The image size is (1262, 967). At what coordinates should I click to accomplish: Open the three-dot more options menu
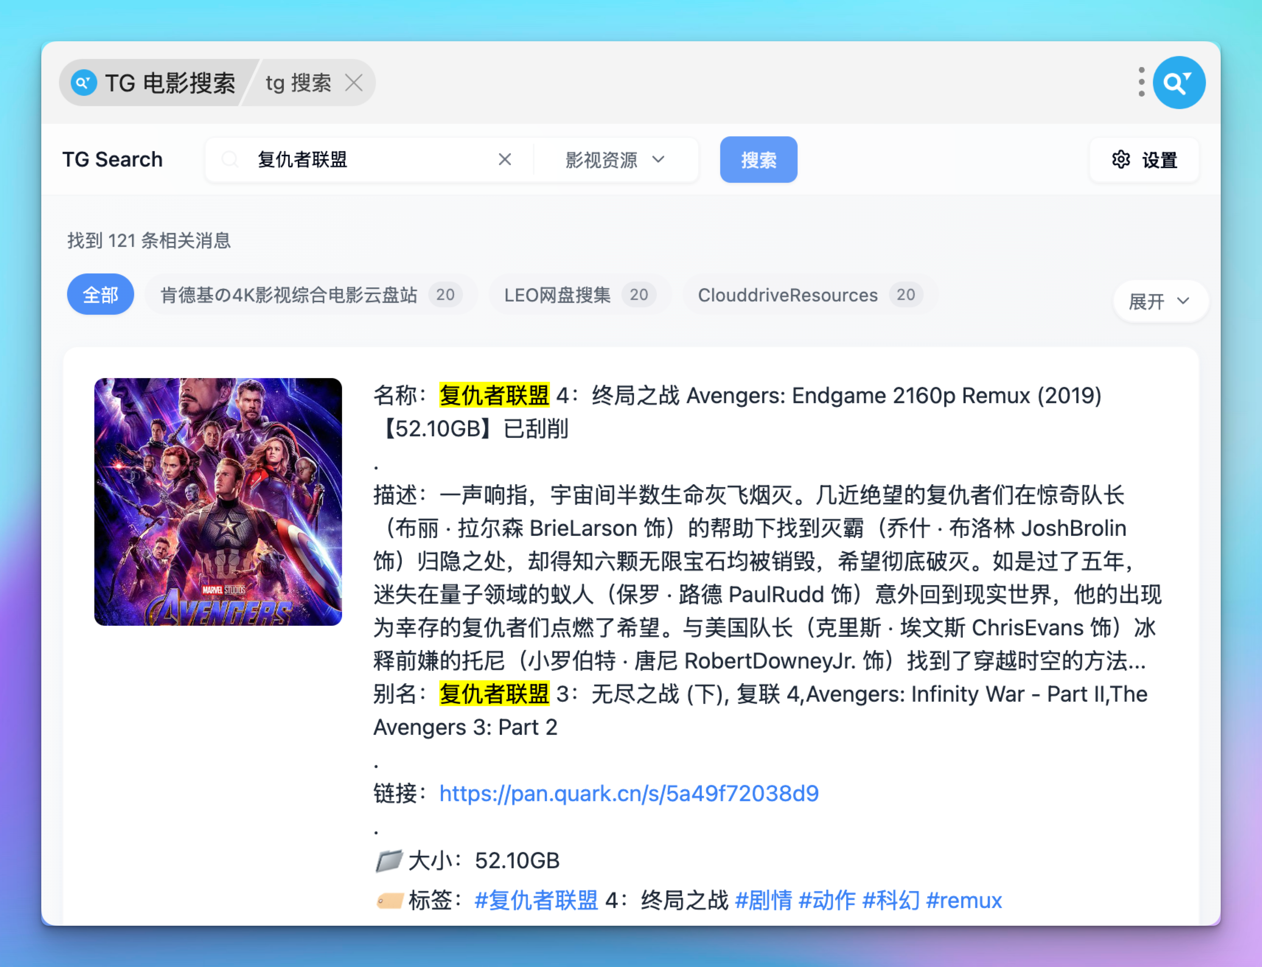(x=1141, y=82)
